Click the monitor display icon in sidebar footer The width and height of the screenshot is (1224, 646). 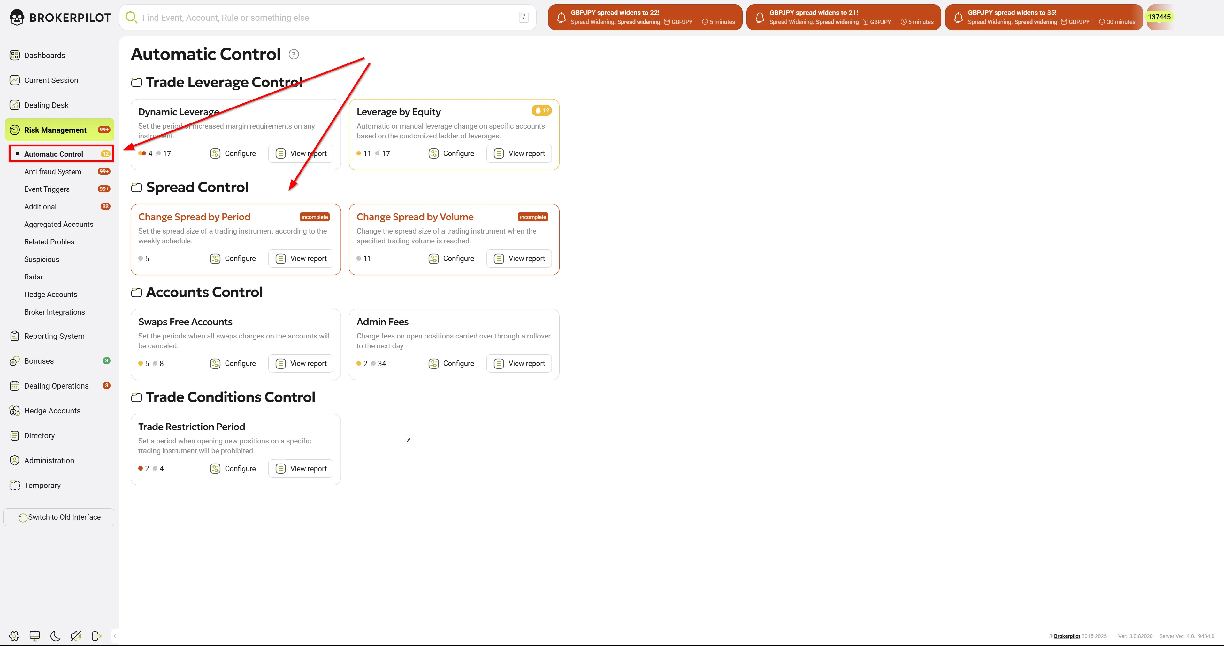click(x=35, y=636)
